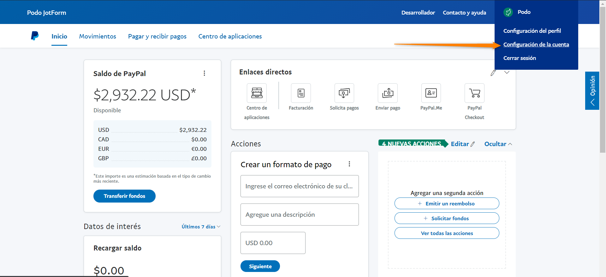Click the Recargar saldo heading
Viewport: 606px width, 277px height.
pos(117,248)
